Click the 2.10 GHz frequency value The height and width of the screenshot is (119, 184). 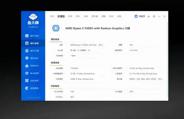point(134,50)
